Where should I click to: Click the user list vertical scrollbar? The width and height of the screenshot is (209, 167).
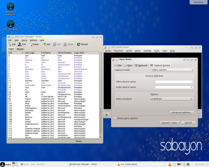pyautogui.click(x=101, y=94)
